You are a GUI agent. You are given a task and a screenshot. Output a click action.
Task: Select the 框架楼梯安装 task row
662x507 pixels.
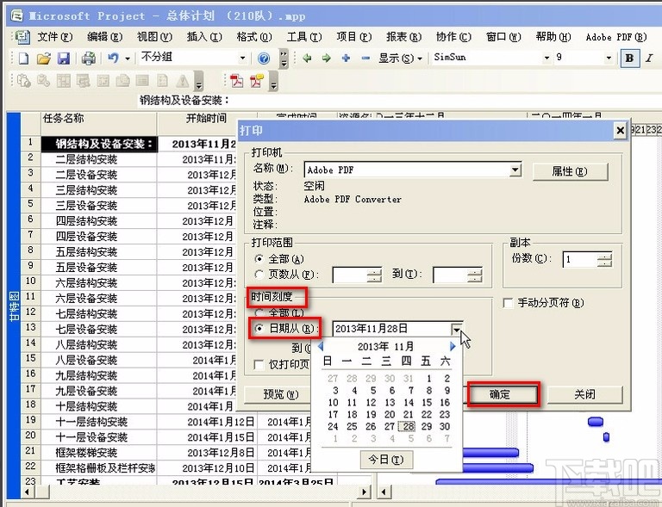(x=86, y=453)
